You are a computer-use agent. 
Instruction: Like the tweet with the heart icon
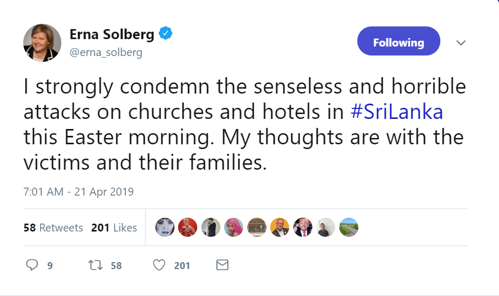pos(159,265)
